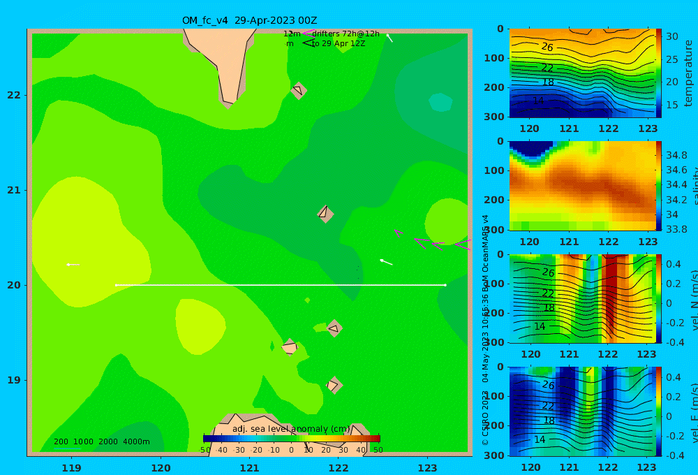Open the salinity cross-section panel

(x=583, y=186)
